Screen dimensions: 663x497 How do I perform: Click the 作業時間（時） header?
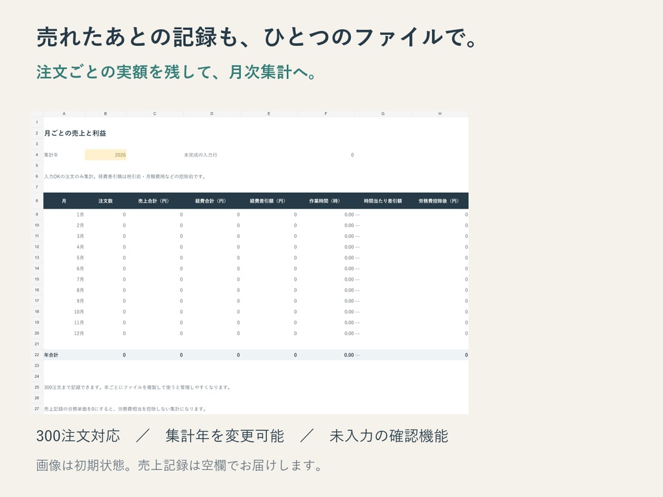tap(325, 201)
